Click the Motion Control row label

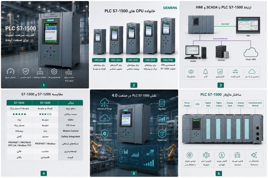(x=71, y=131)
